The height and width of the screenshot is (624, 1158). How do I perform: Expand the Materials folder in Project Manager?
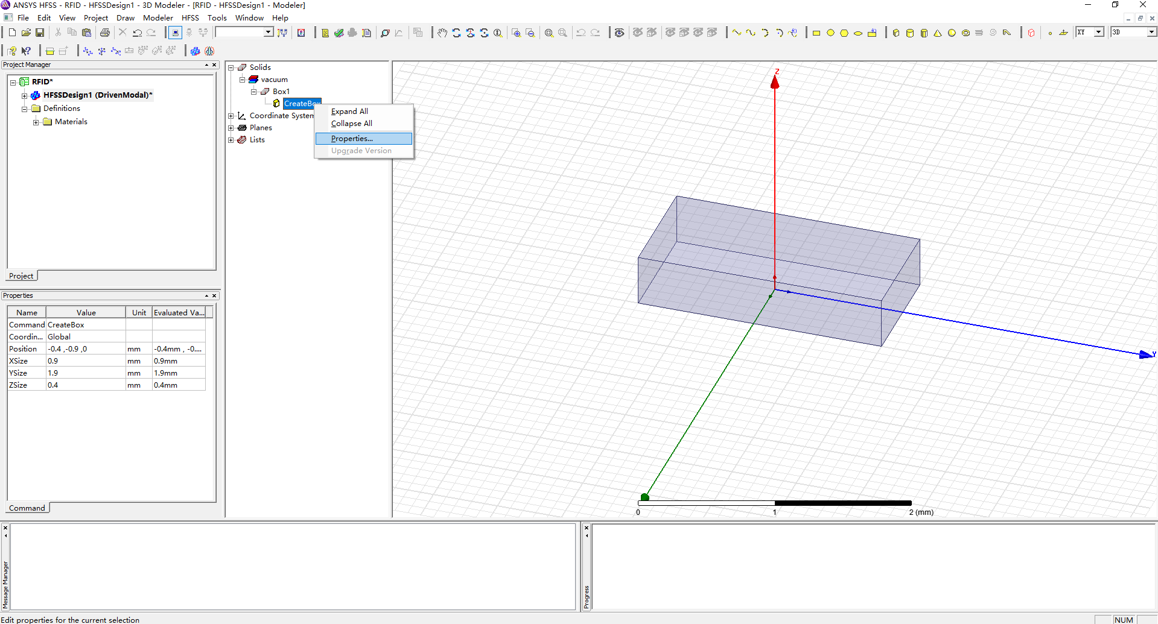click(x=36, y=122)
